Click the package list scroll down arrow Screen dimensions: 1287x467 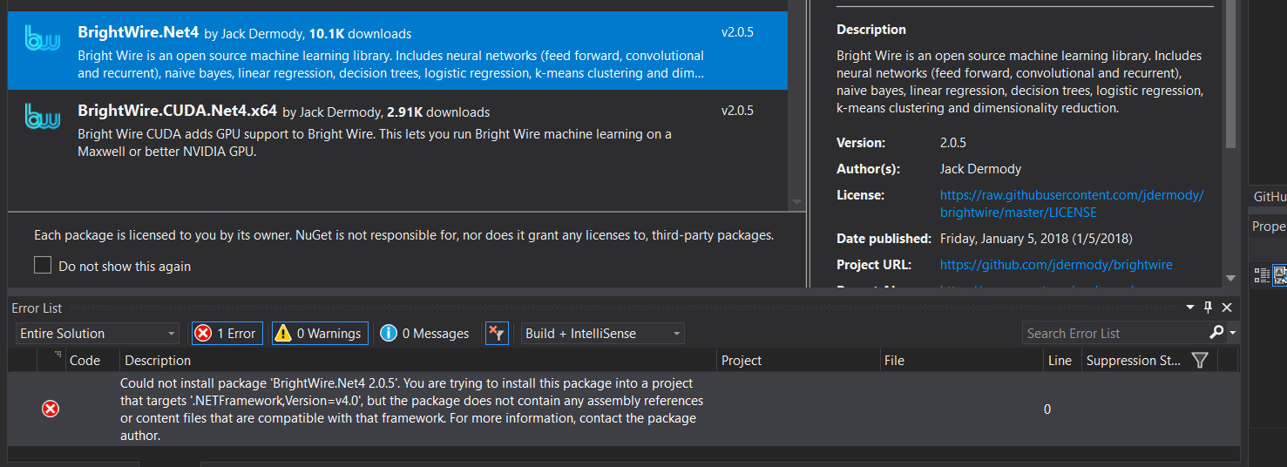796,202
